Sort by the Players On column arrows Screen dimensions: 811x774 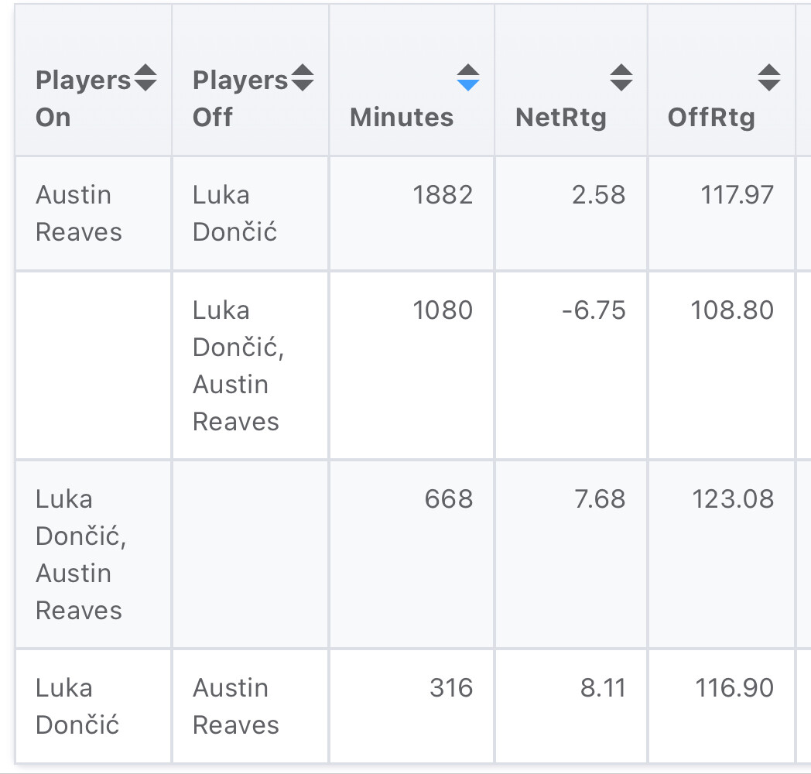tap(145, 77)
